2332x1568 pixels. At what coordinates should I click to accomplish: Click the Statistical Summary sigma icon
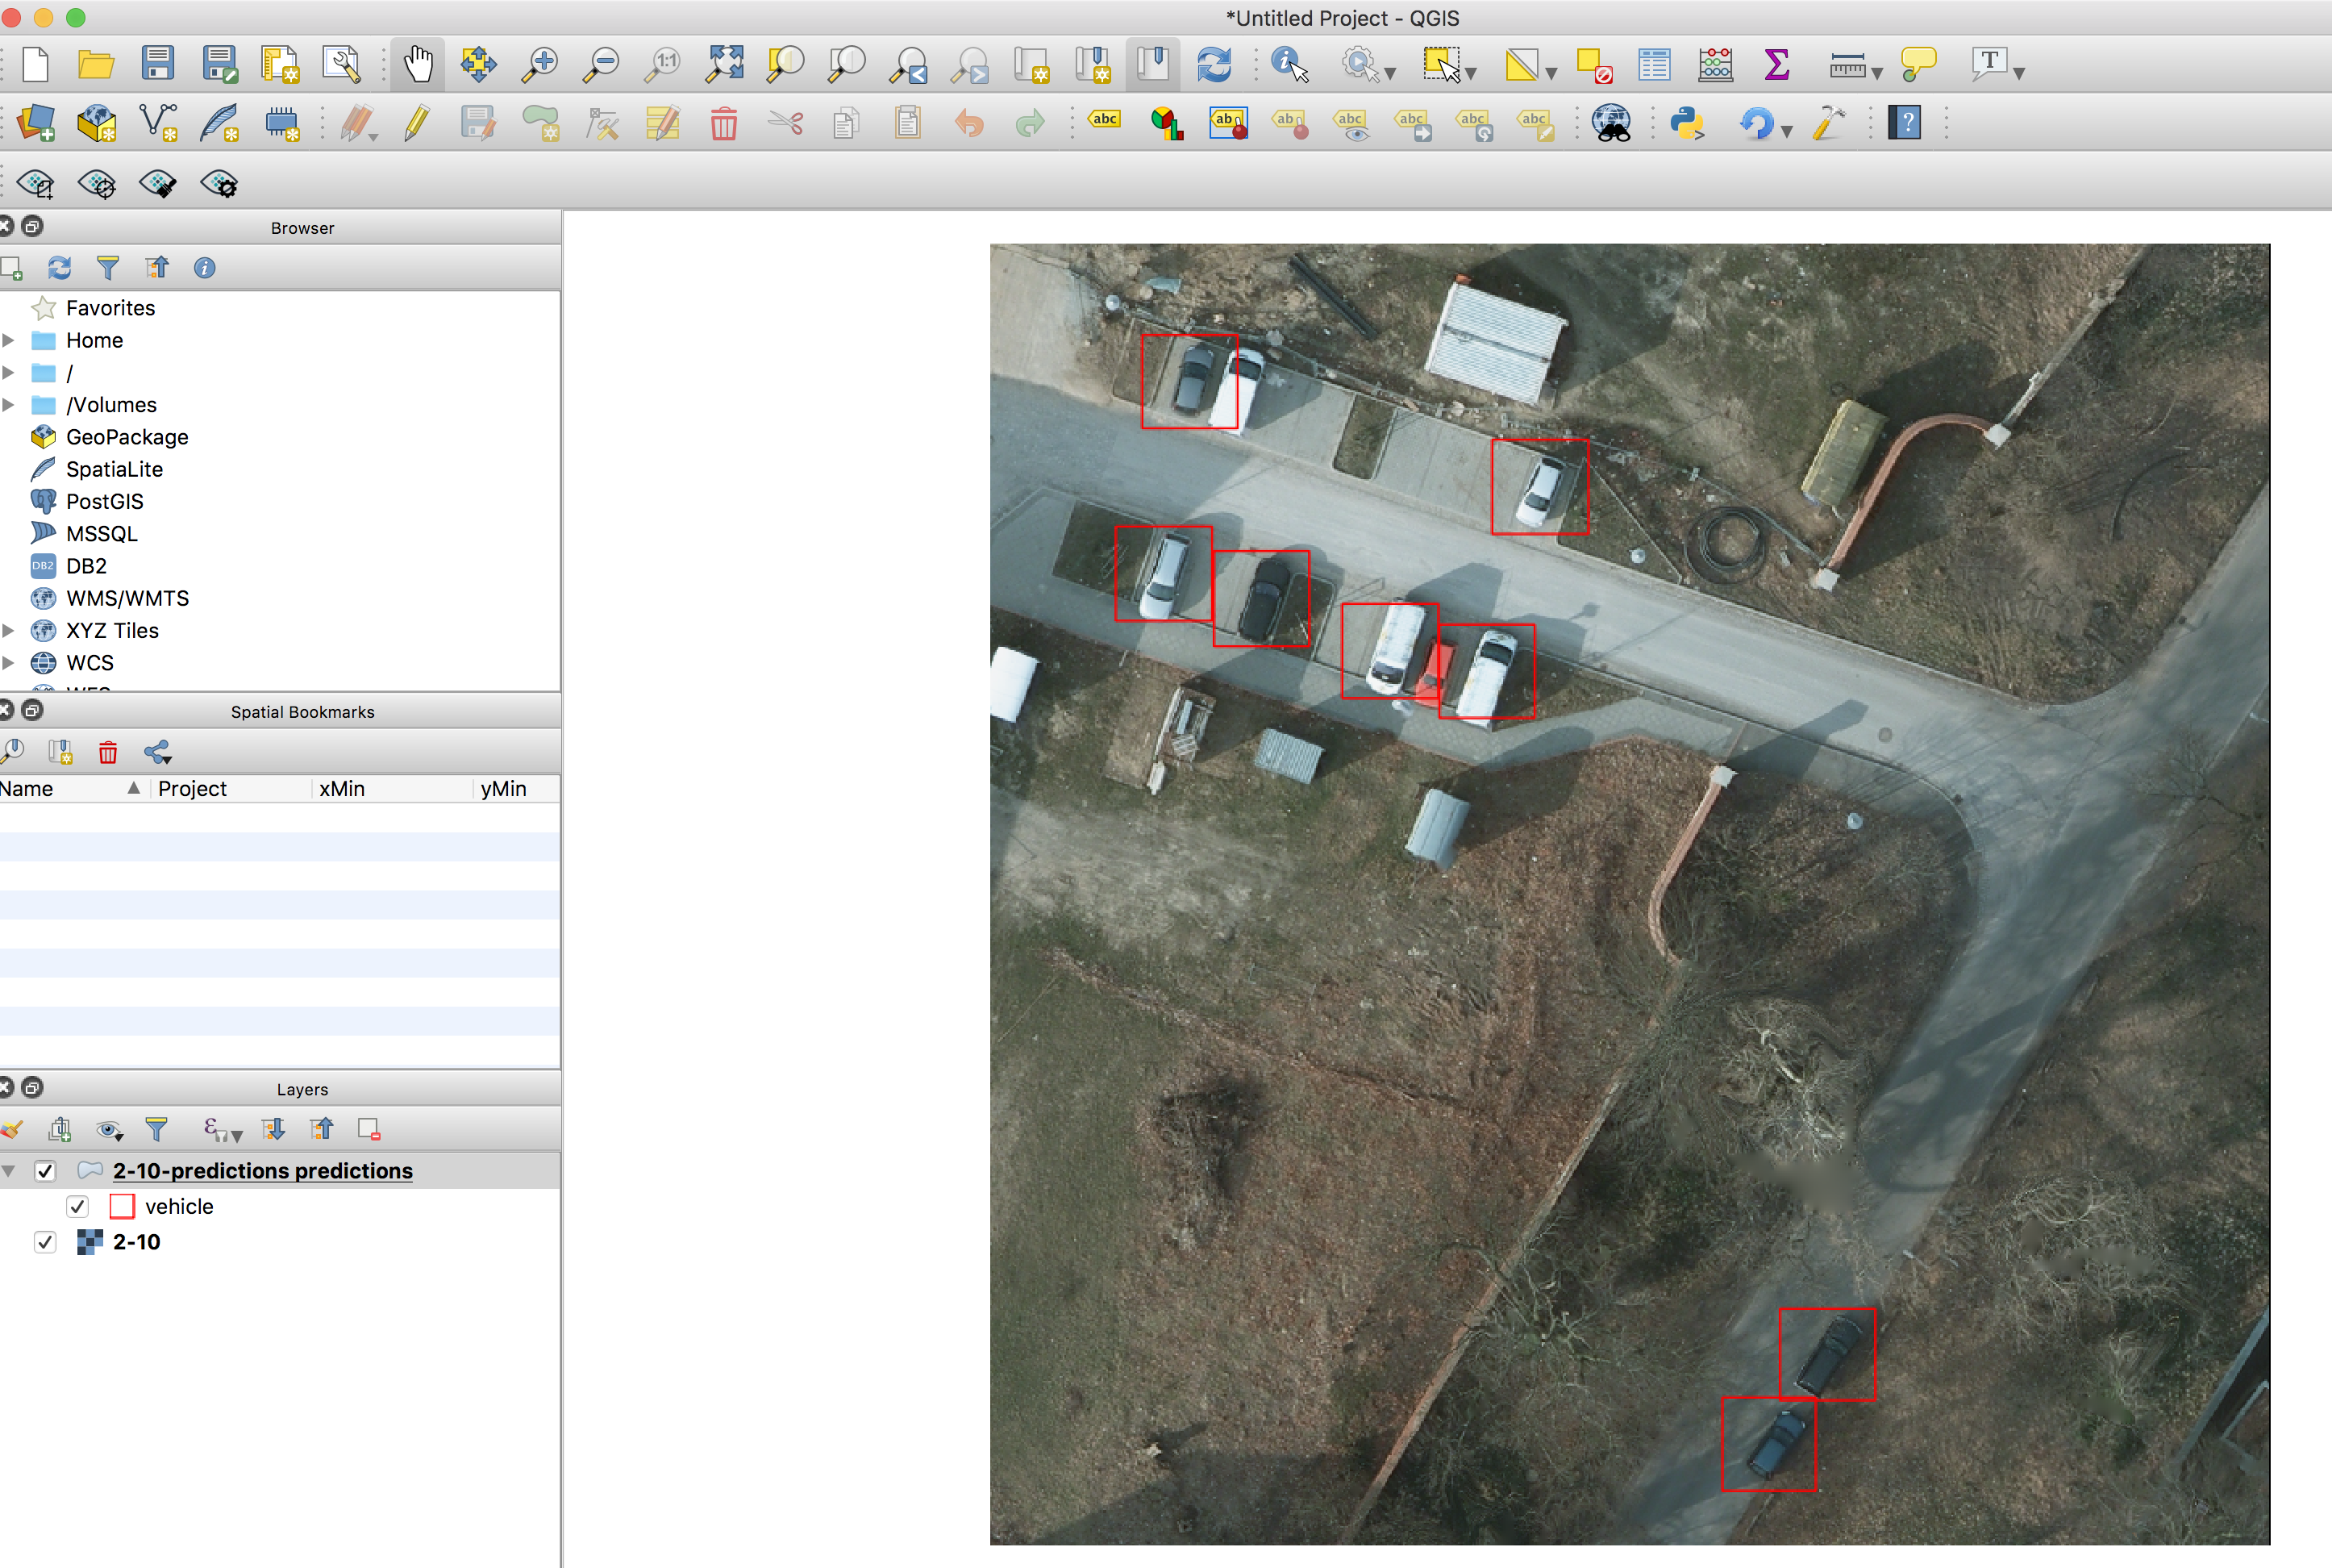click(1776, 65)
